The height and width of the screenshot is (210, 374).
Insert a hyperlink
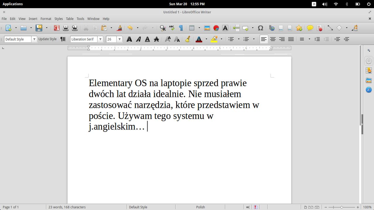(x=272, y=28)
